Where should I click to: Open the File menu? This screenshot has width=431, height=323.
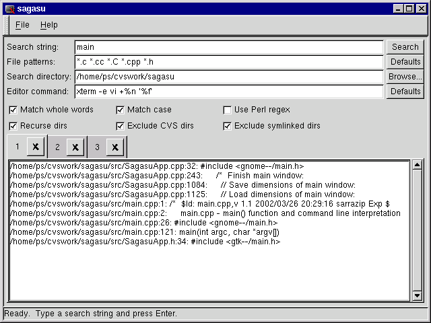[22, 25]
